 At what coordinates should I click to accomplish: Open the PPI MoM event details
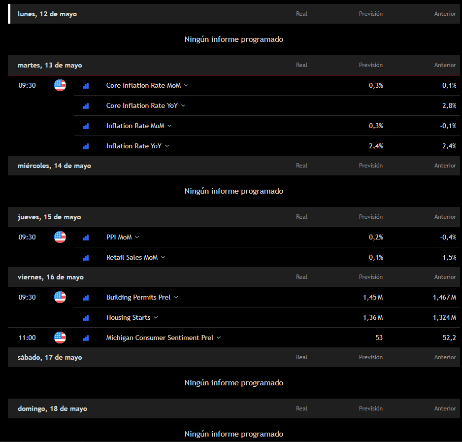tap(119, 237)
